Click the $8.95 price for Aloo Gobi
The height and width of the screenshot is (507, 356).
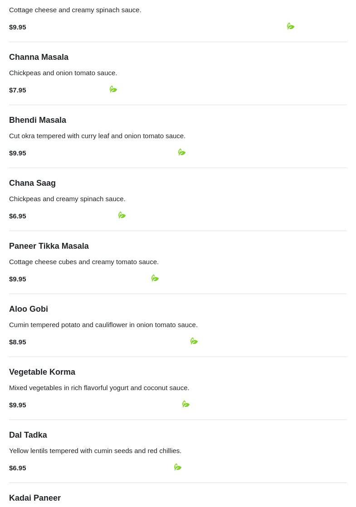tap(18, 342)
